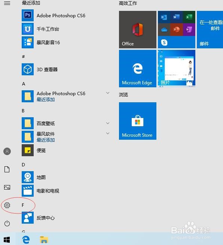Open Documents from the left rail
The width and height of the screenshot is (223, 245).
(7, 169)
